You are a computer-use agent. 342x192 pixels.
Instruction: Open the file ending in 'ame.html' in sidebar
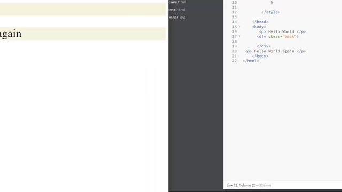(x=177, y=10)
